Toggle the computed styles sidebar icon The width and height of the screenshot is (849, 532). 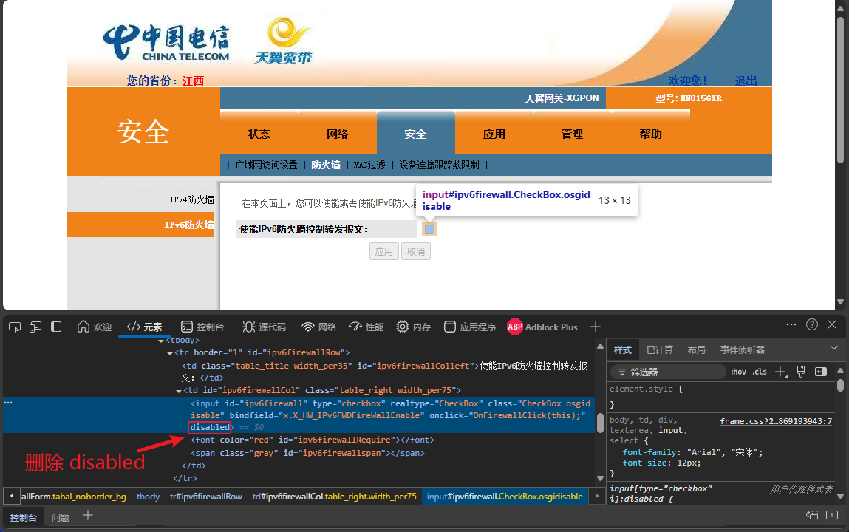click(820, 372)
